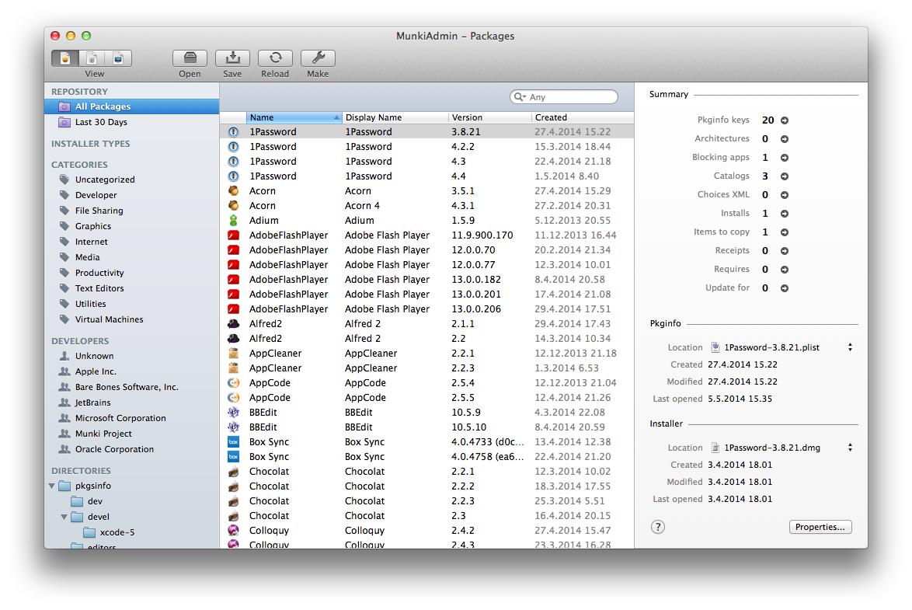Select the dev folder under pkgsinfo
Viewport: 912px width, 610px height.
(x=131, y=501)
